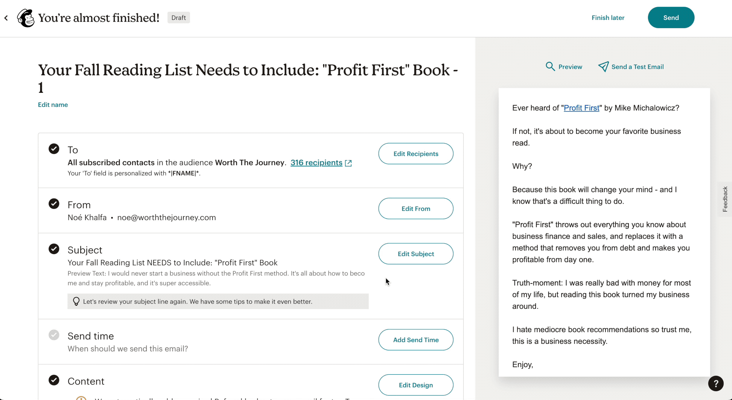732x400 pixels.
Task: Click the email preview panel
Action: coord(604,232)
